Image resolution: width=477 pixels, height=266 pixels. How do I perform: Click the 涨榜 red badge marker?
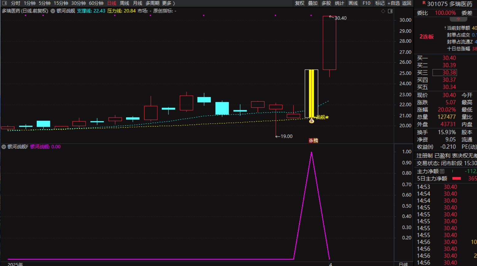coord(313,140)
